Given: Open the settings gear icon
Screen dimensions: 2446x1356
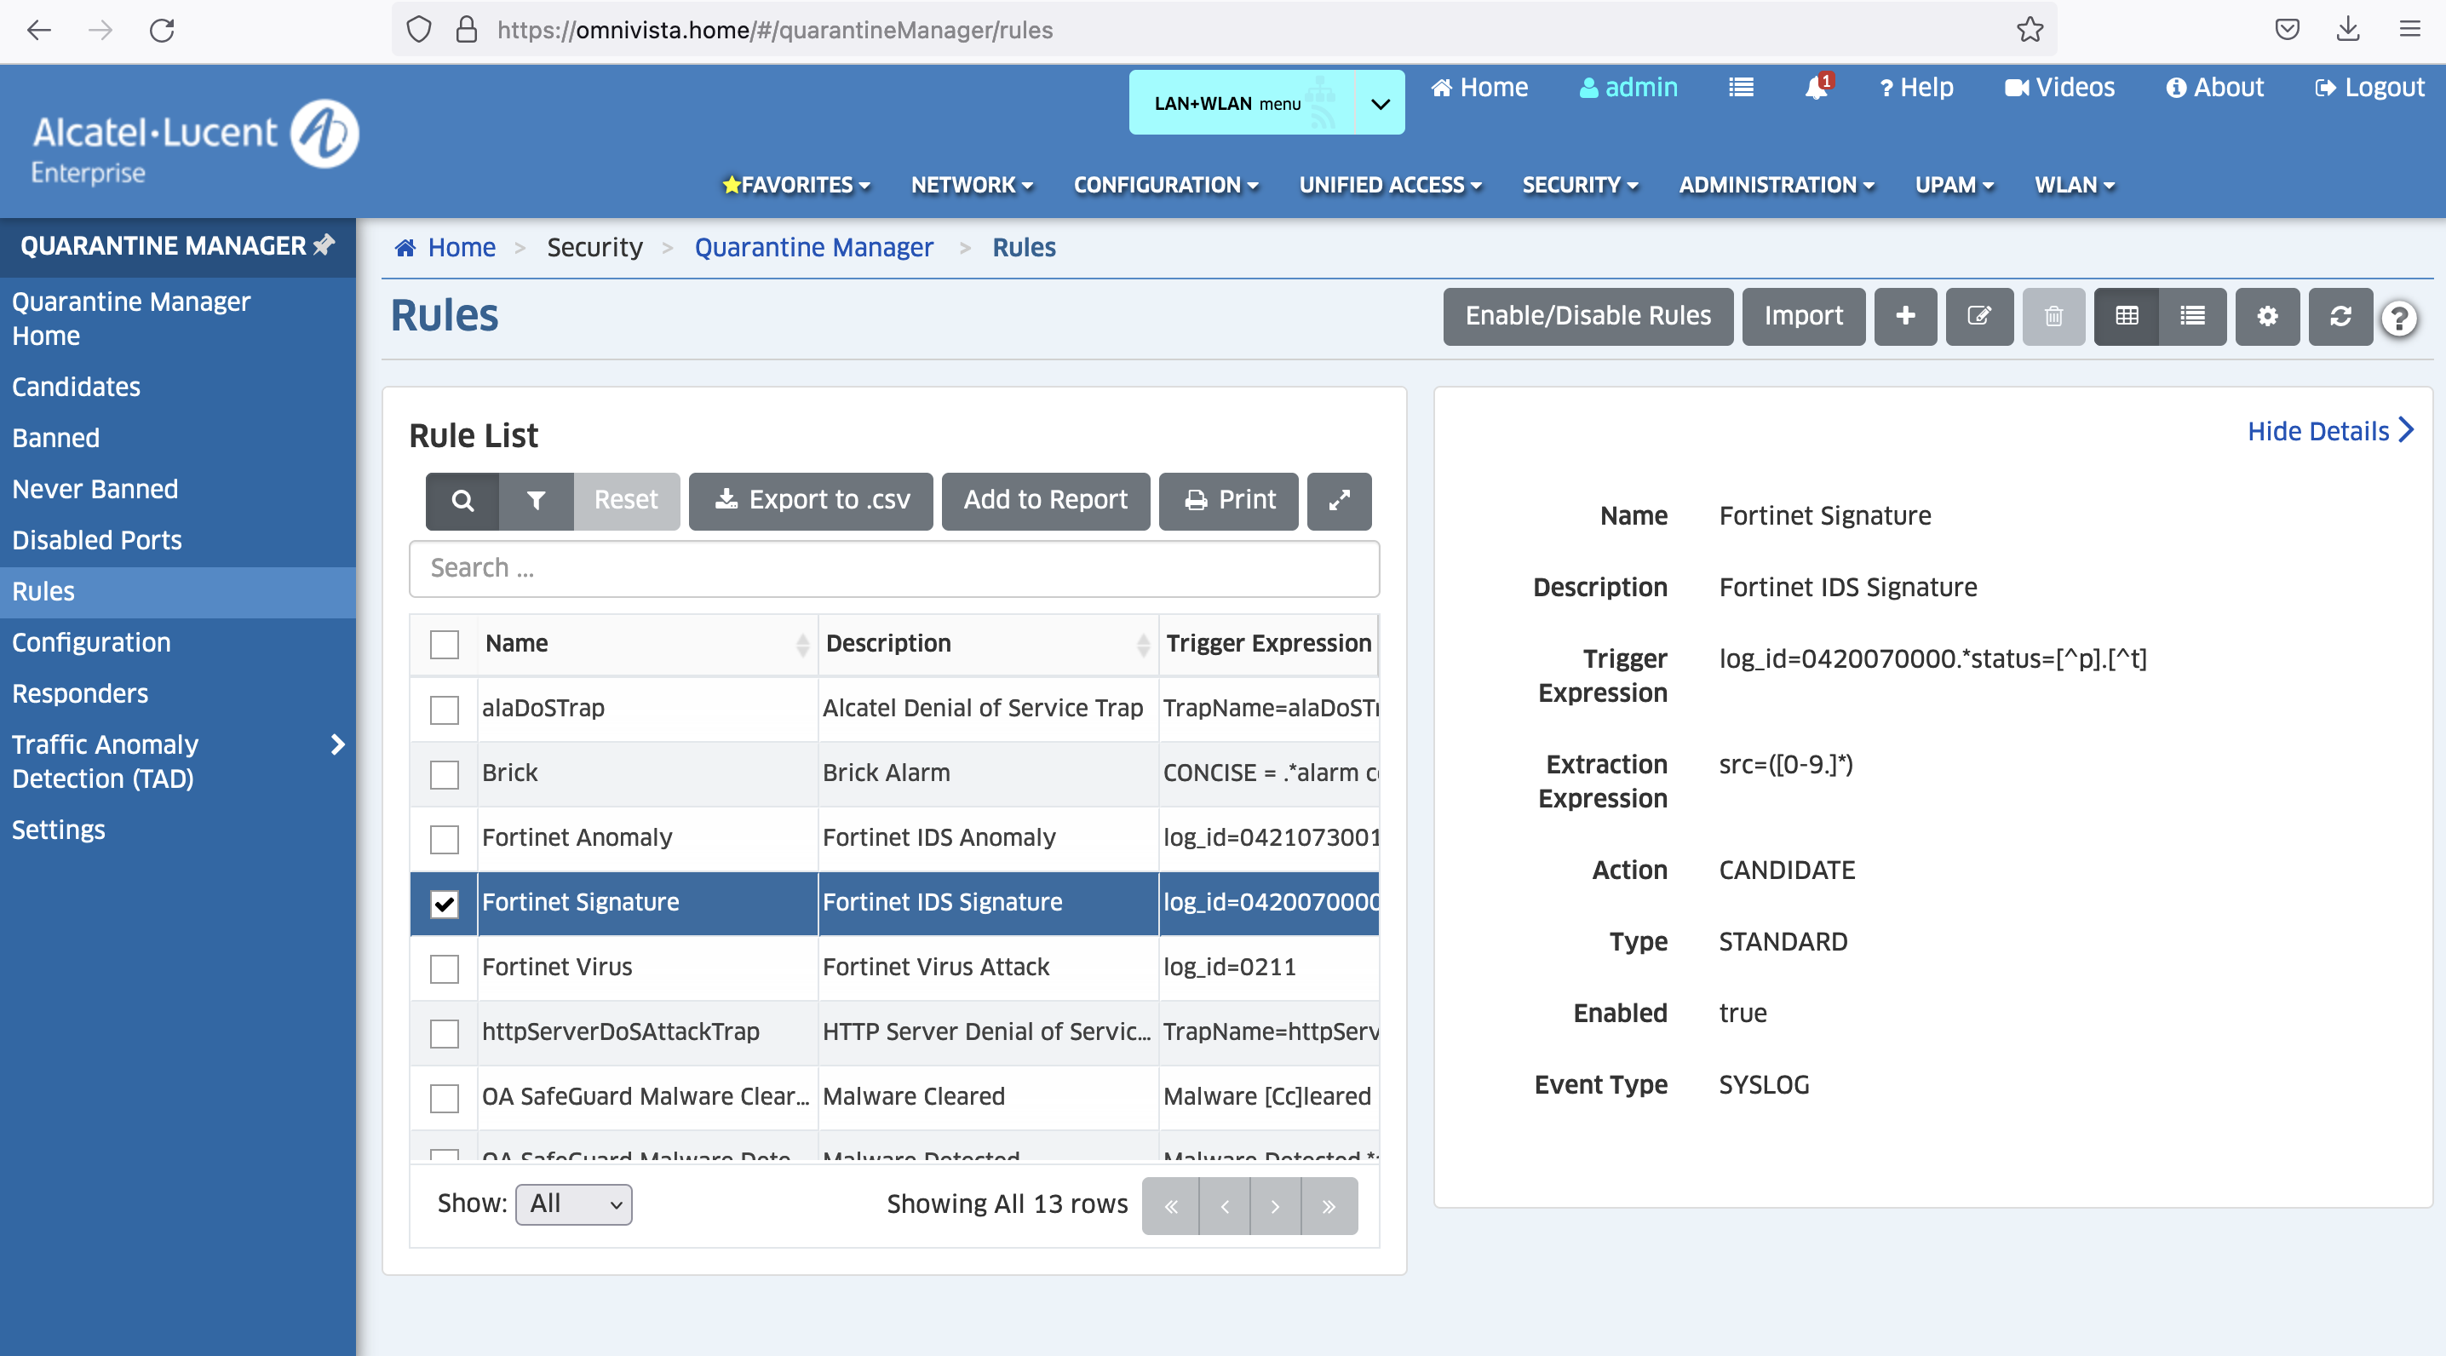Looking at the screenshot, I should pyautogui.click(x=2266, y=316).
